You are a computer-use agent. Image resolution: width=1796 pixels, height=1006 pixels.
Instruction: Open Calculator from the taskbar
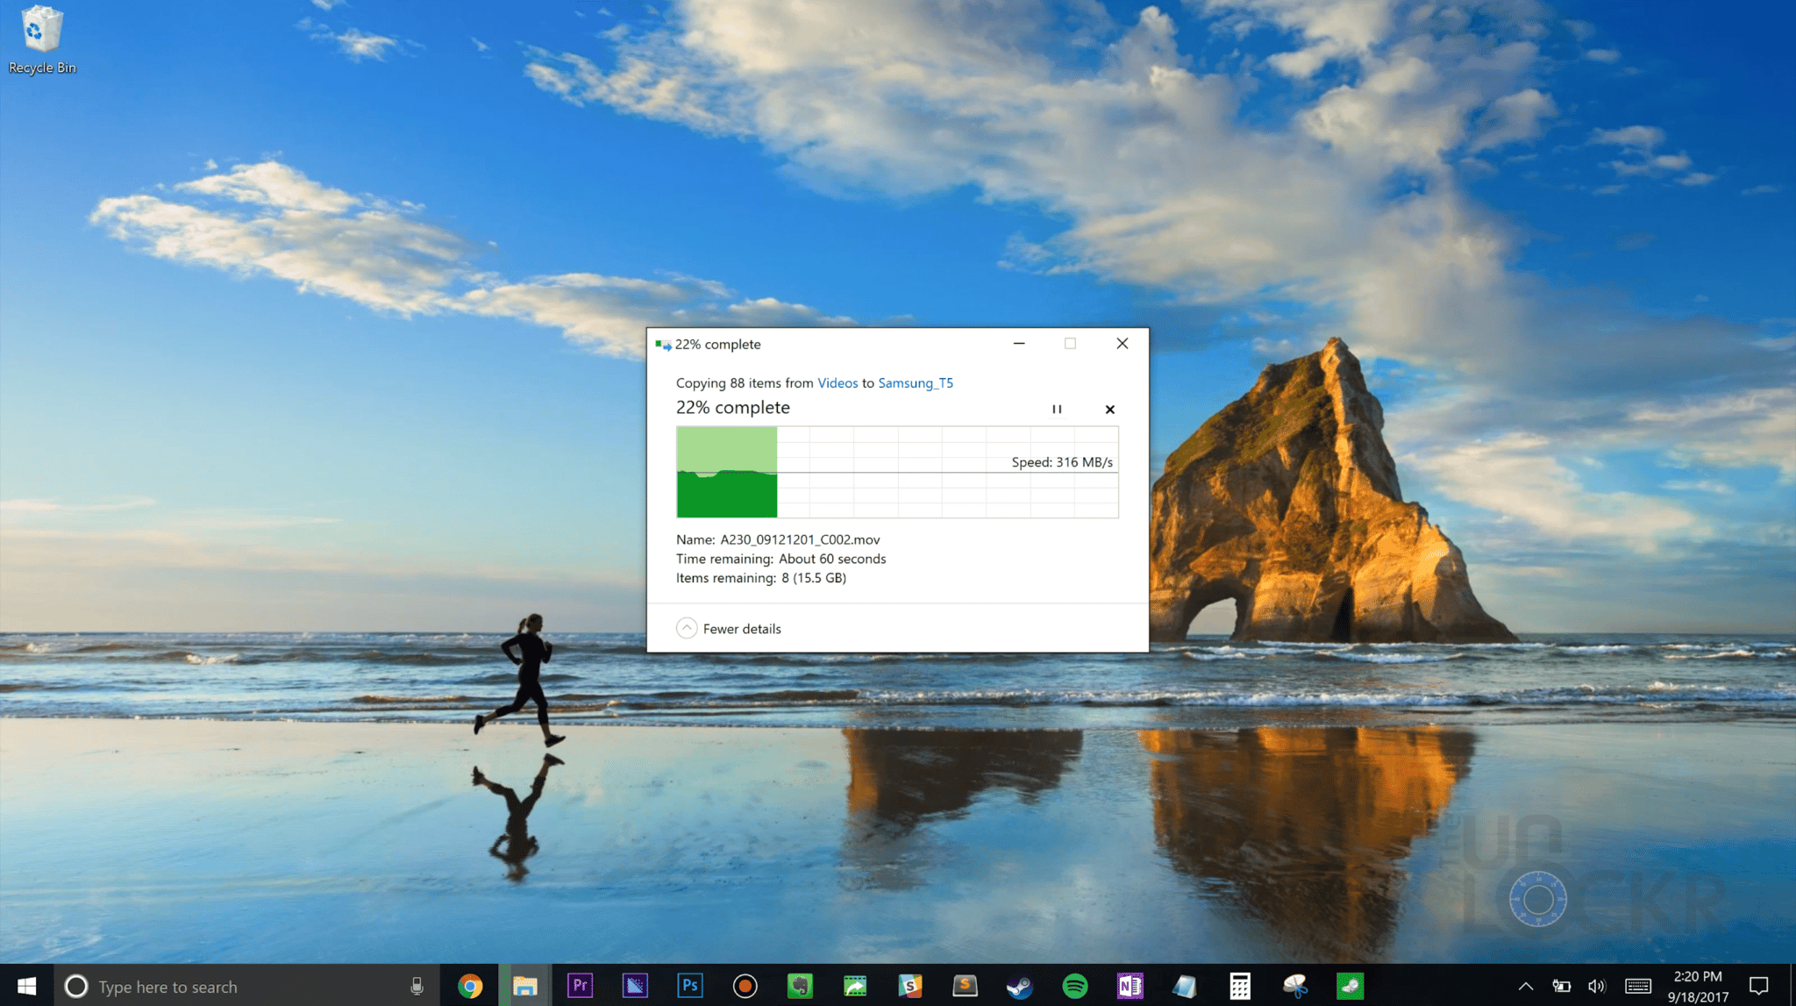click(1239, 987)
